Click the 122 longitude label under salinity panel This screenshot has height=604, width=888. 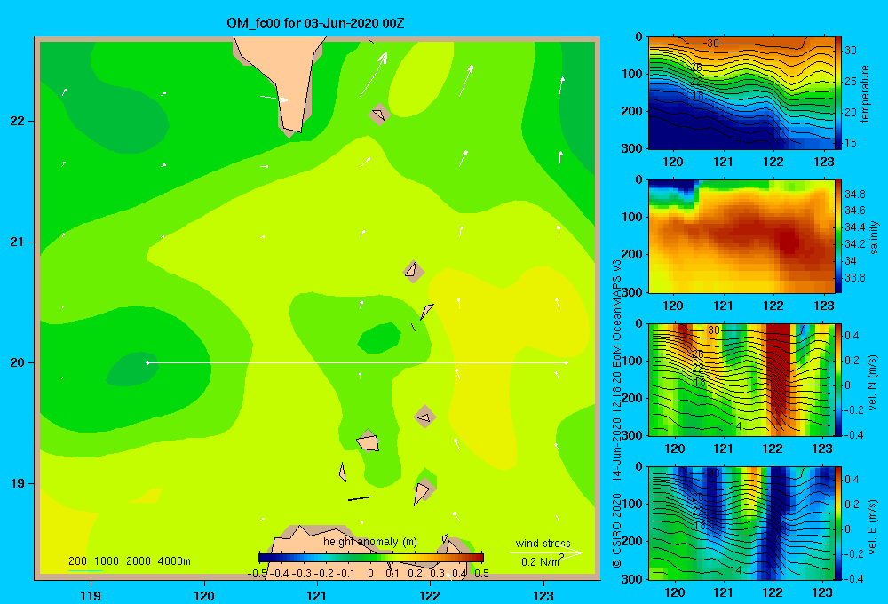click(773, 306)
